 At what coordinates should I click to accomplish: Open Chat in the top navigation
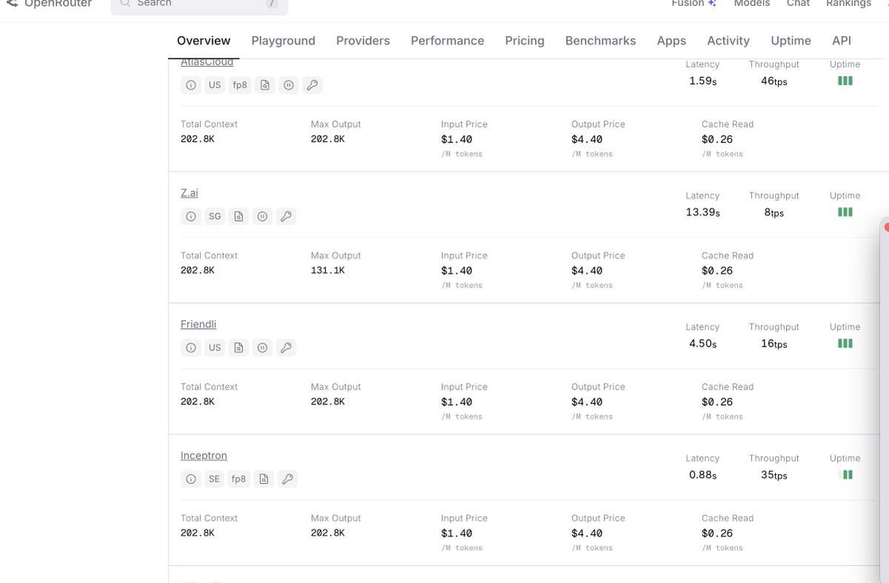click(x=798, y=4)
